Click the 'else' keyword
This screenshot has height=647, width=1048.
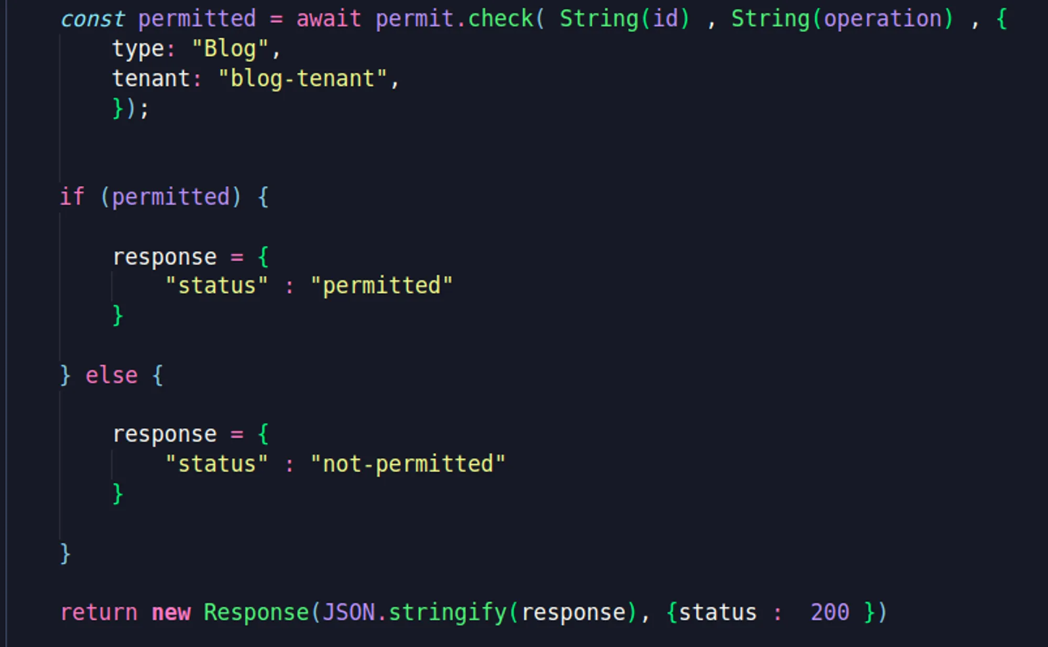click(x=112, y=376)
